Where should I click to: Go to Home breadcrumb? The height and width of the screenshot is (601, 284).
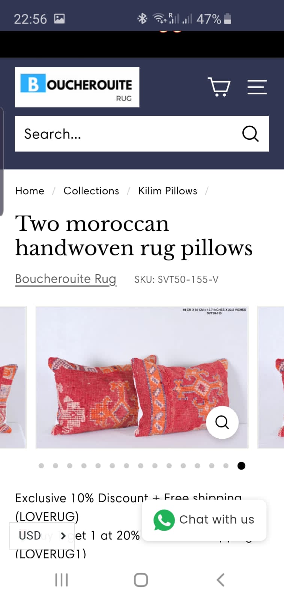[x=30, y=191]
